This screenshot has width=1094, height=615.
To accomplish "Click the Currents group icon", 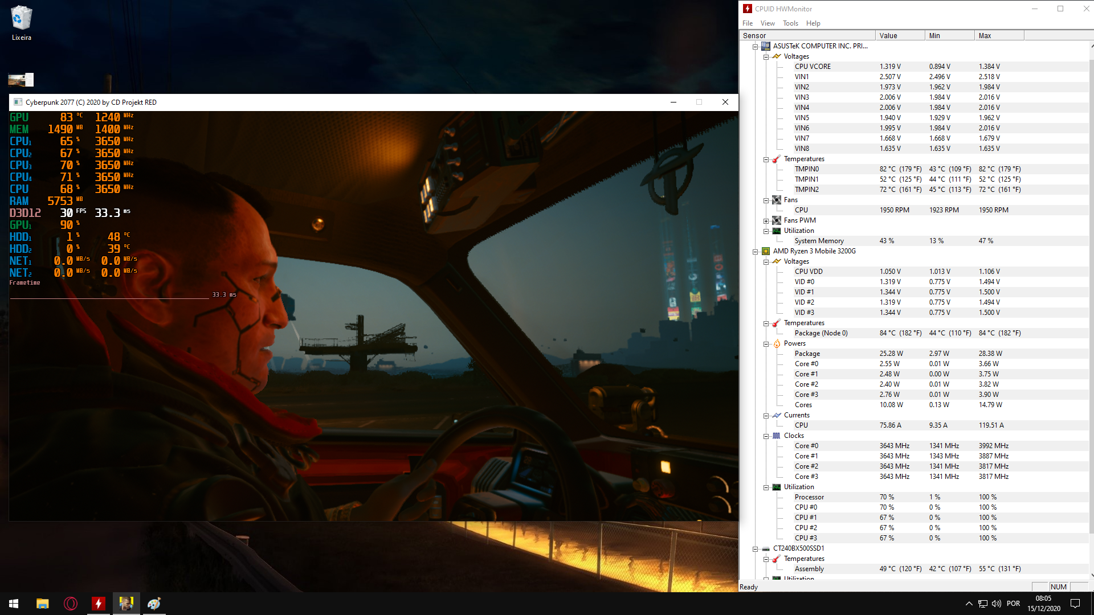I will pyautogui.click(x=776, y=415).
